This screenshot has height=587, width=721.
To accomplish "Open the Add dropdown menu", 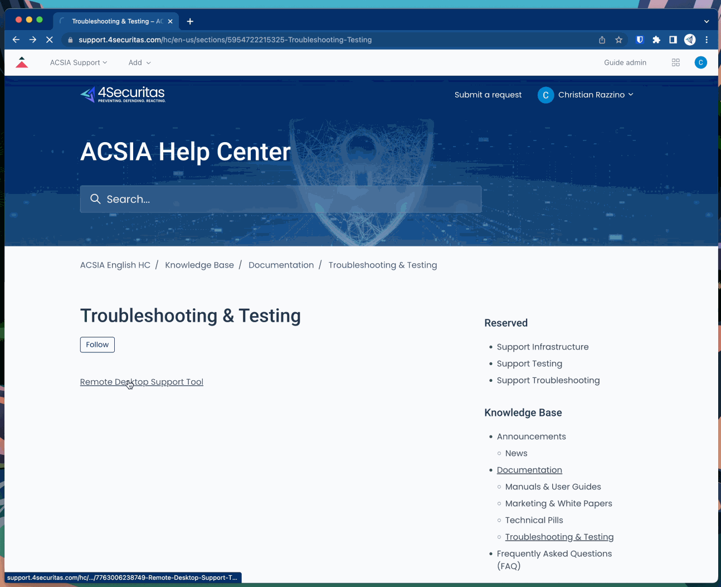I will (139, 62).
